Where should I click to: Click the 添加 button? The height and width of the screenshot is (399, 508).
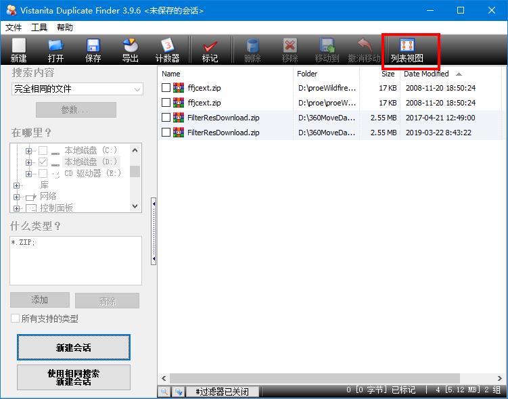(40, 300)
